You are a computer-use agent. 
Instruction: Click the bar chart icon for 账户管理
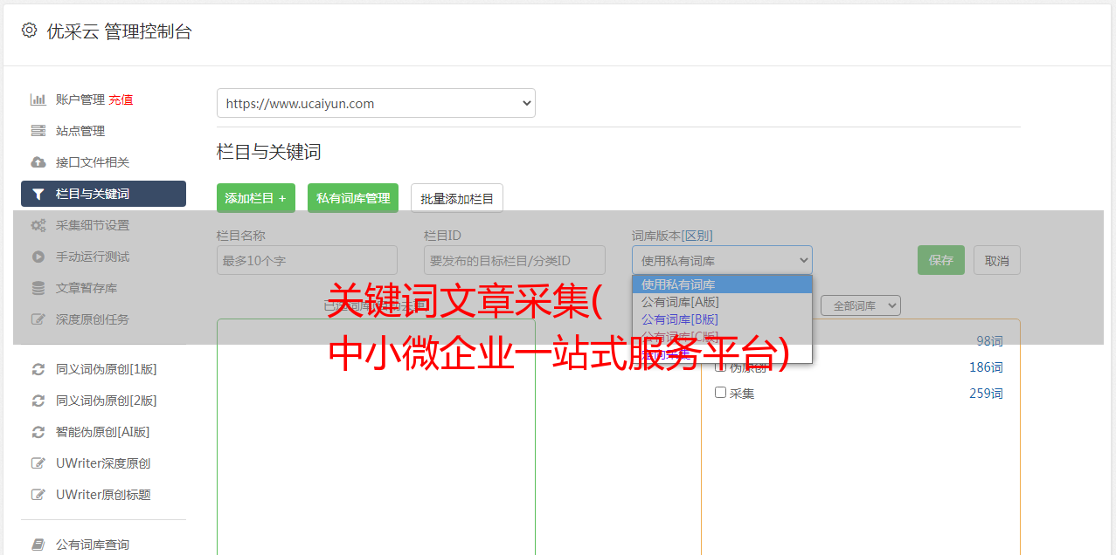(38, 99)
